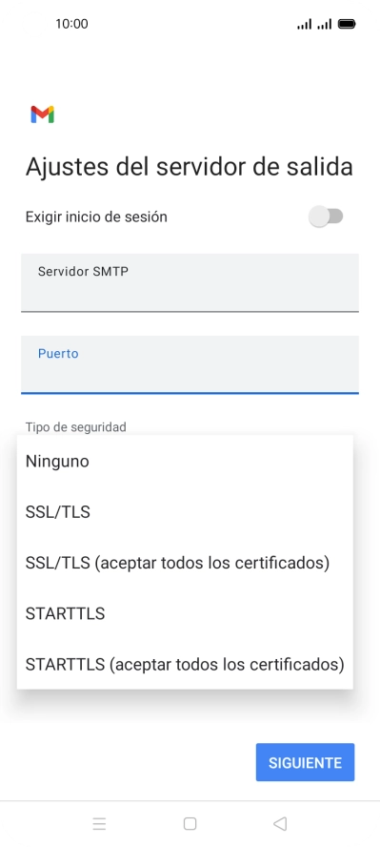Tap the second signal strength icon
The height and width of the screenshot is (847, 380).
[324, 24]
